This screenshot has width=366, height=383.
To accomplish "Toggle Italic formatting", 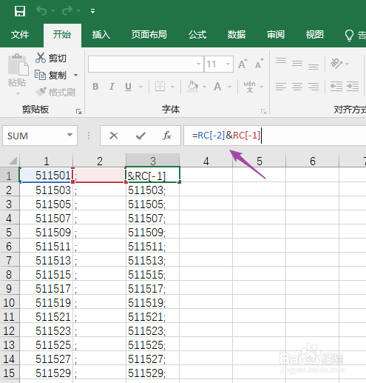I will click(x=112, y=87).
